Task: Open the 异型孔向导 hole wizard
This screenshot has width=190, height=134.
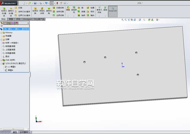Action: tap(42, 11)
